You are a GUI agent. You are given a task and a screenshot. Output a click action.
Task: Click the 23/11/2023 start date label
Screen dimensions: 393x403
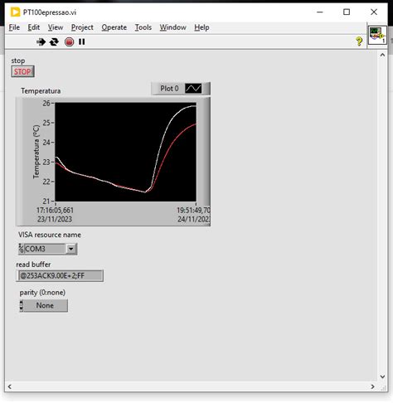coord(55,219)
